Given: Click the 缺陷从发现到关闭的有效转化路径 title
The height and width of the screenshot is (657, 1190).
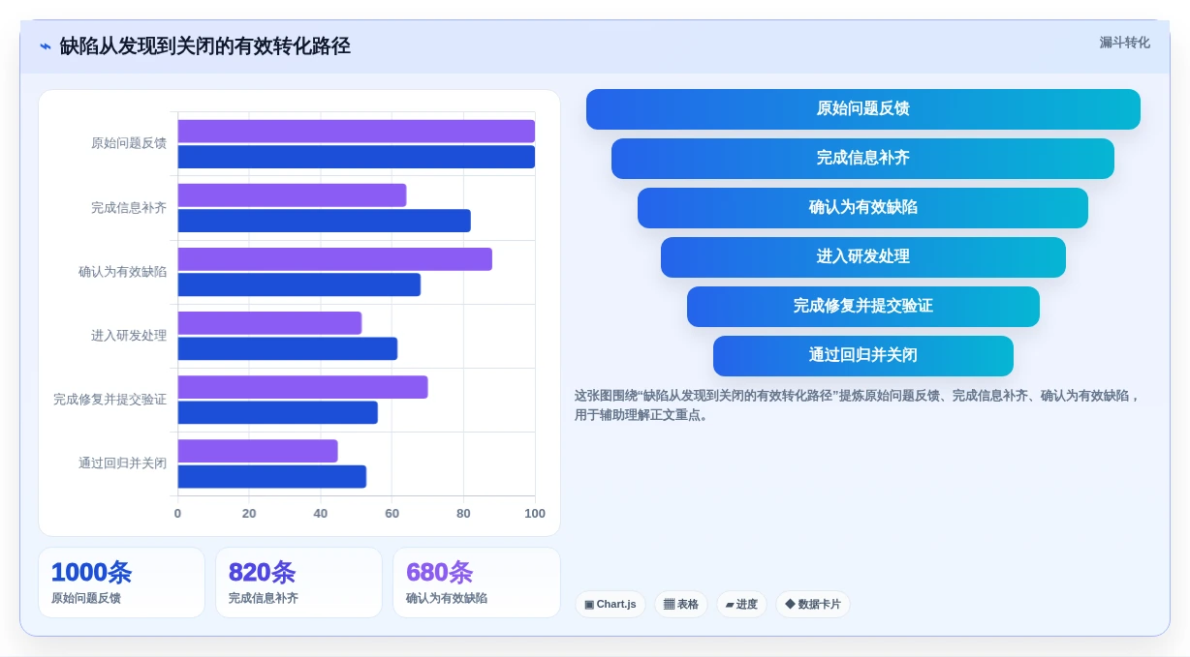Looking at the screenshot, I should pyautogui.click(x=204, y=46).
